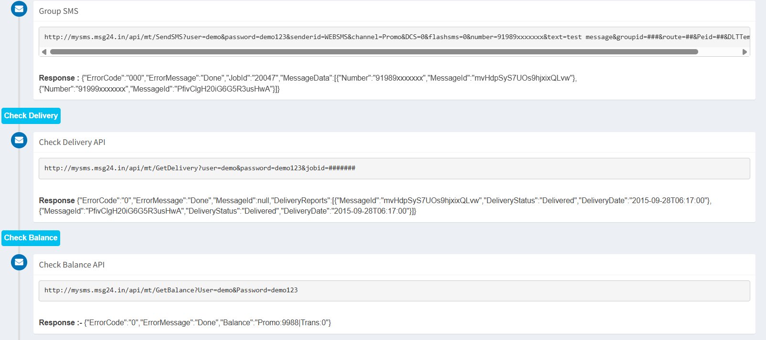Viewport: 766px width, 340px height.
Task: Click the Group SMS heading
Action: pyautogui.click(x=59, y=11)
